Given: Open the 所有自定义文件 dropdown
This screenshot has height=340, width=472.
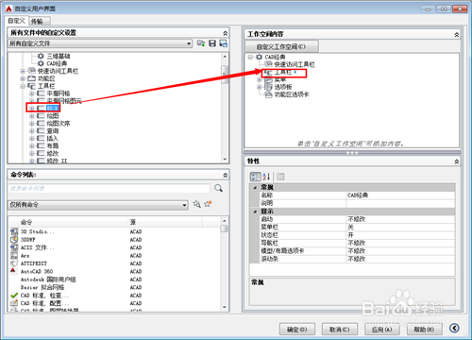Looking at the screenshot, I should coord(189,43).
